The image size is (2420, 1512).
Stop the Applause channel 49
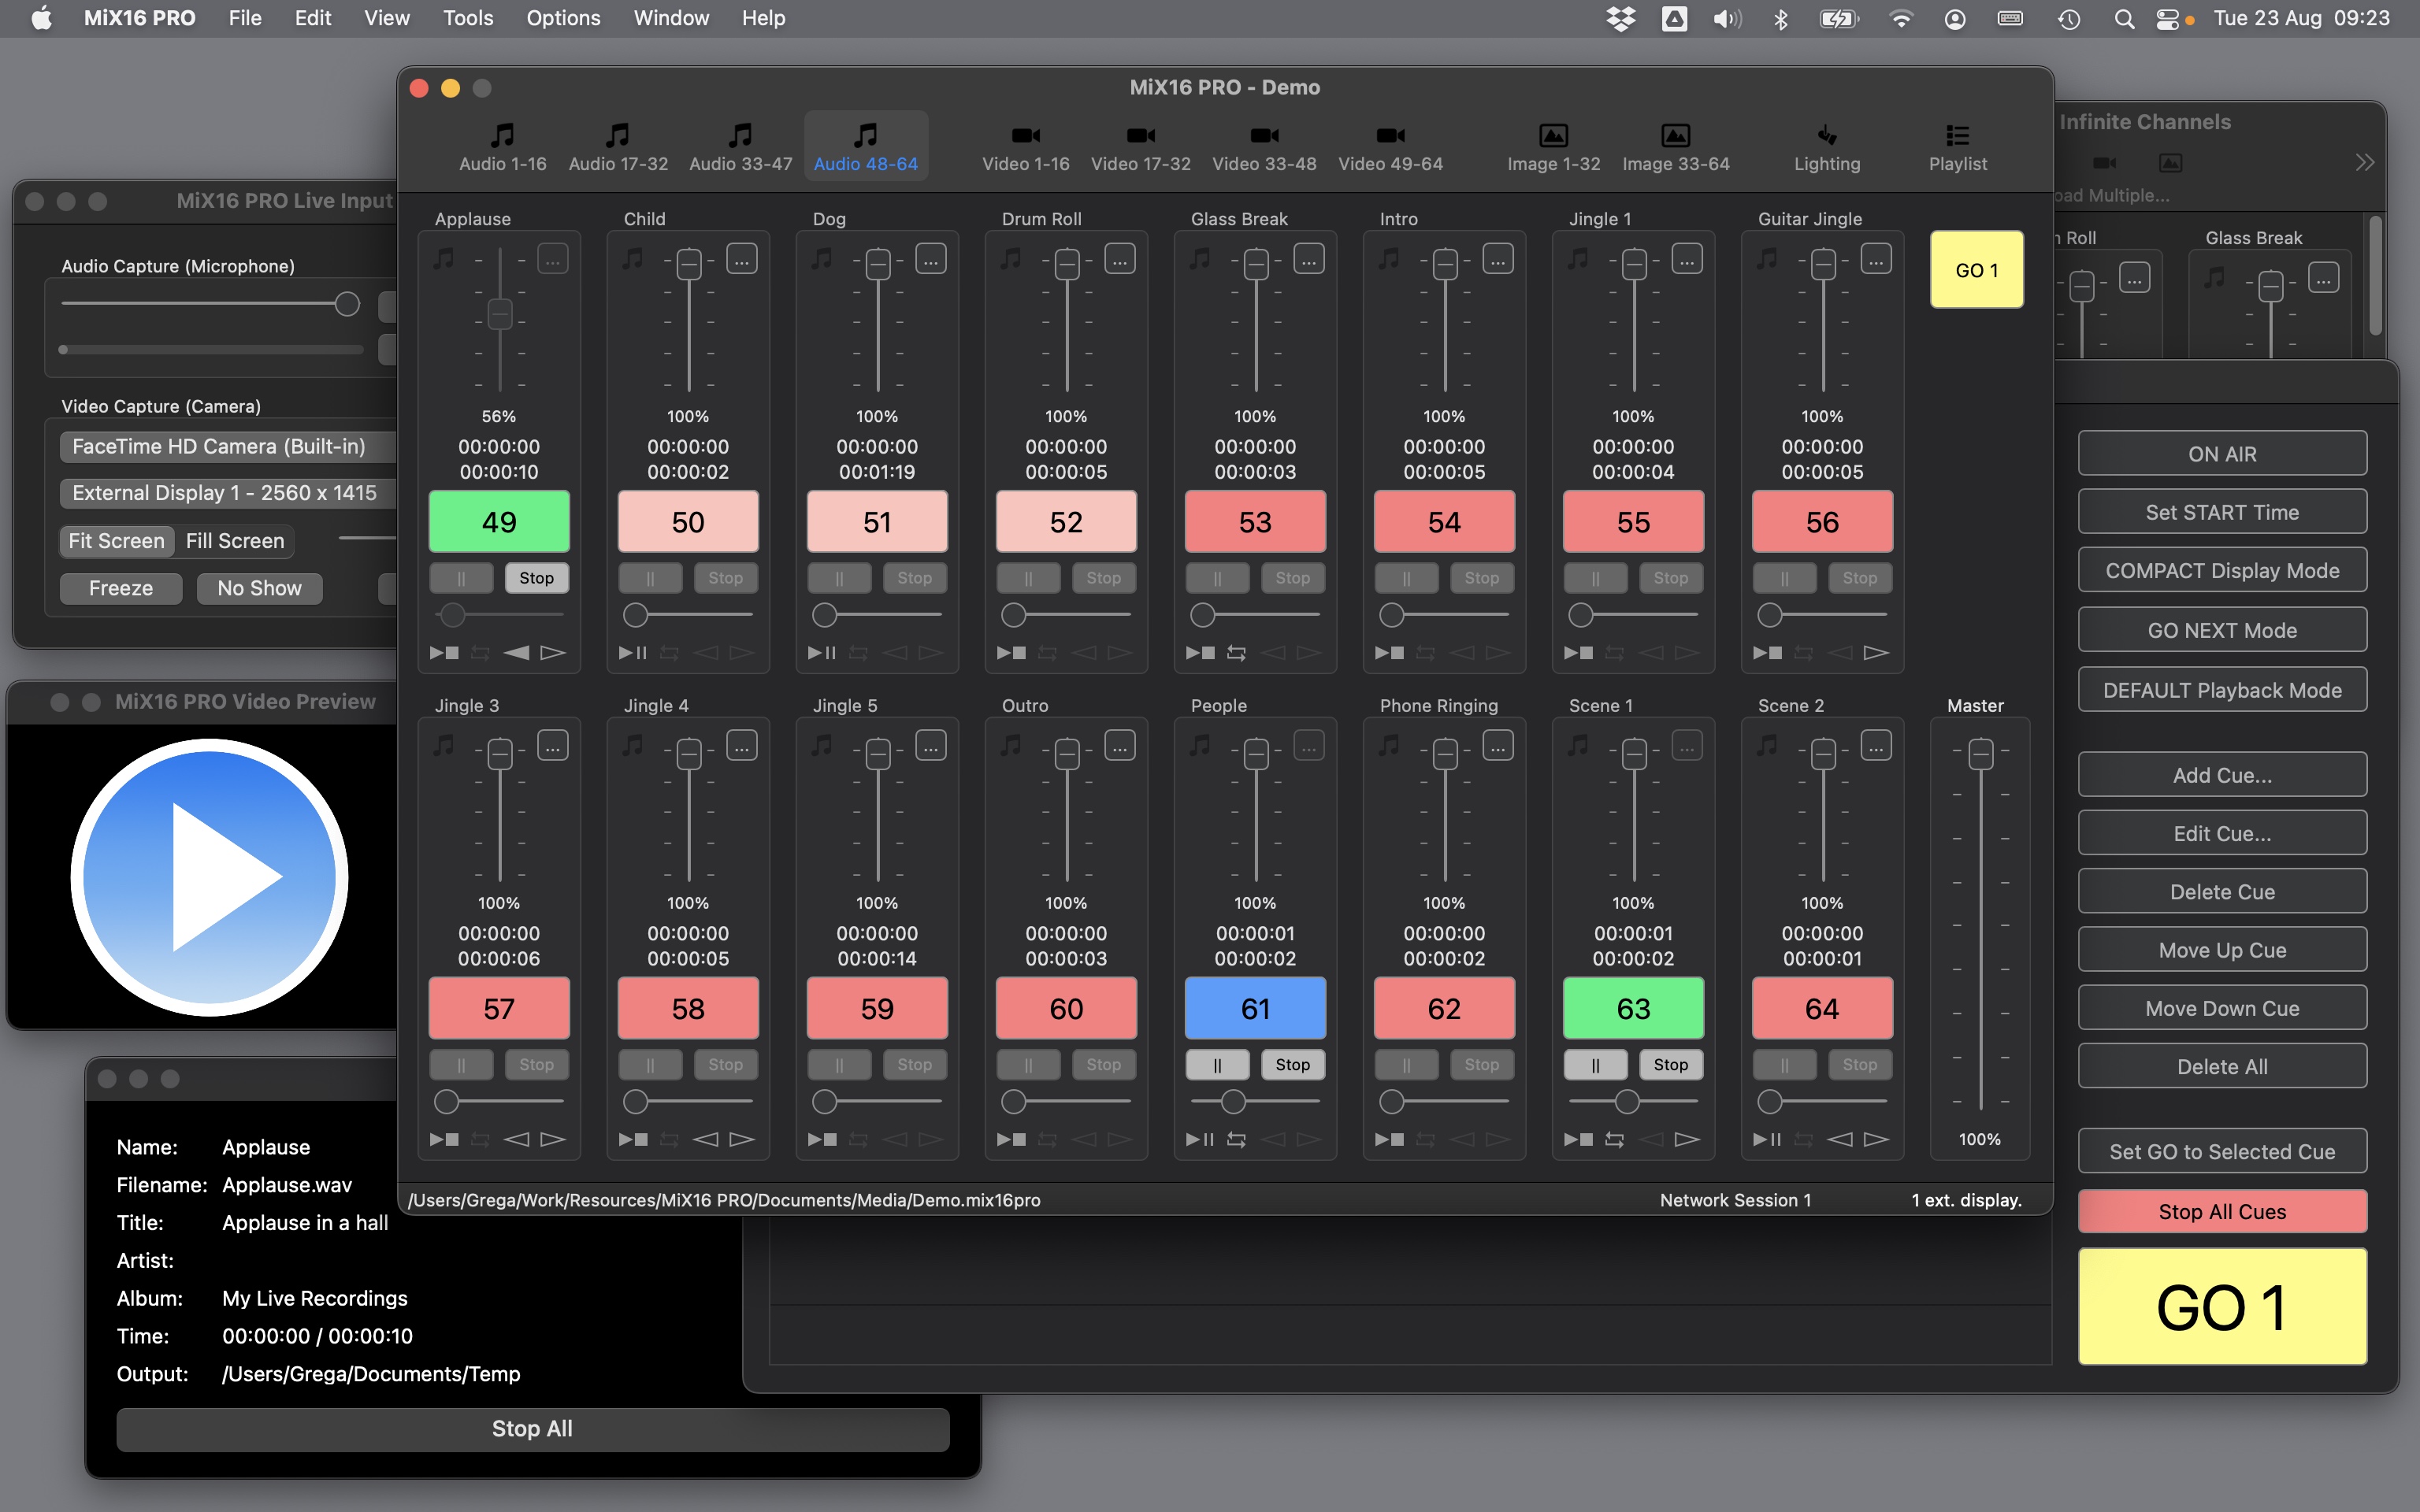pyautogui.click(x=536, y=578)
